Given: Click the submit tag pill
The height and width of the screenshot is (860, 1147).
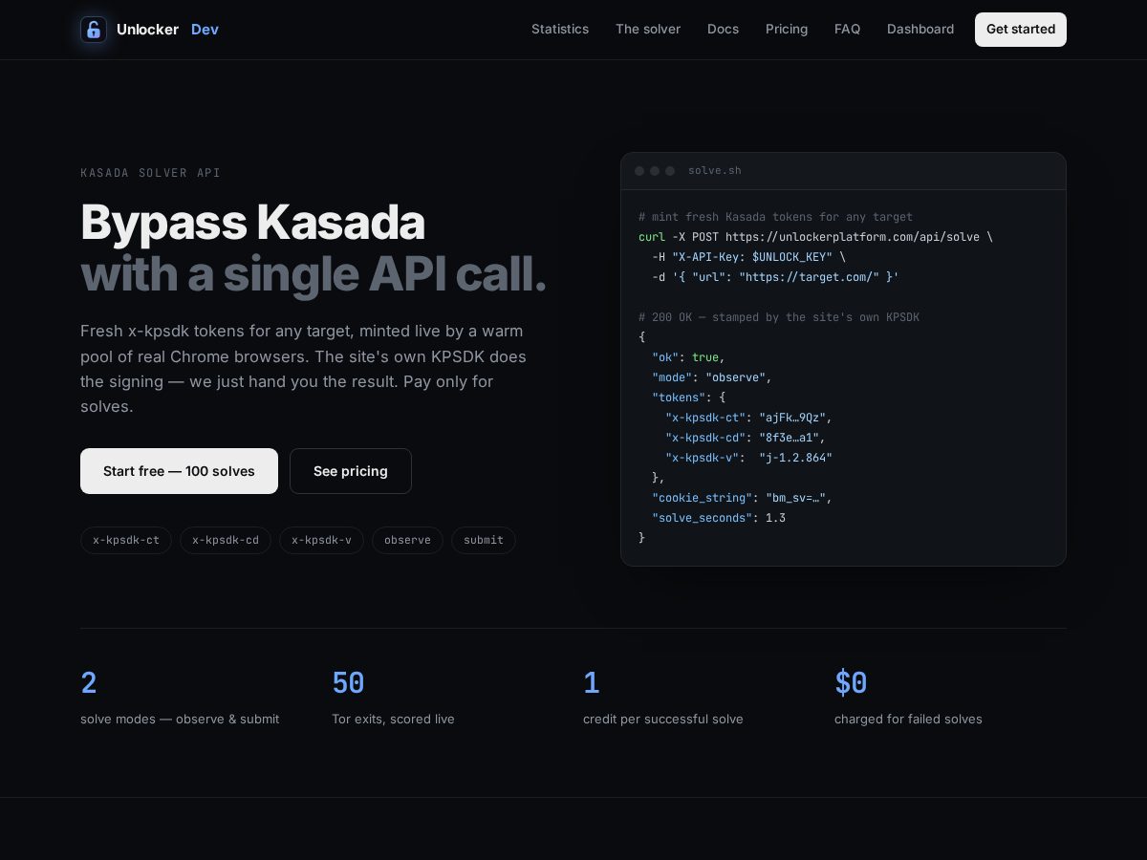Looking at the screenshot, I should tap(484, 540).
